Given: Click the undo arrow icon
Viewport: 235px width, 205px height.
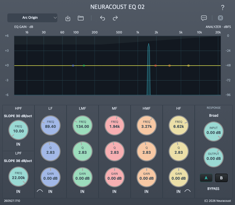Looking at the screenshot, I should pos(103,18).
